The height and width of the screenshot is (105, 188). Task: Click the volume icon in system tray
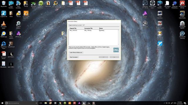(169, 103)
